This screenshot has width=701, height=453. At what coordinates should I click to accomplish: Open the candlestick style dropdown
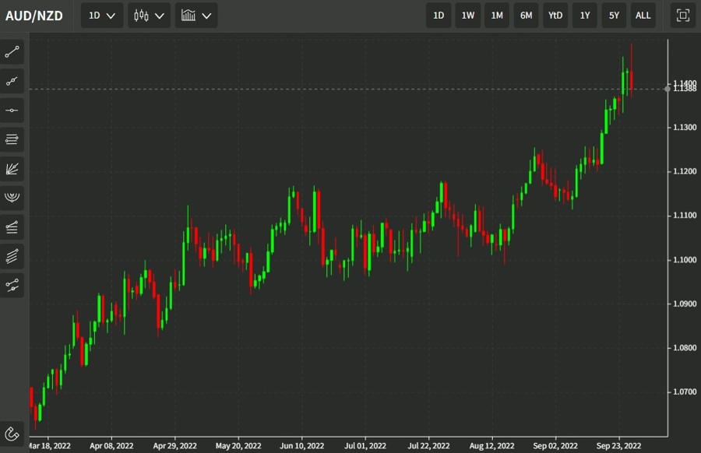coord(149,15)
